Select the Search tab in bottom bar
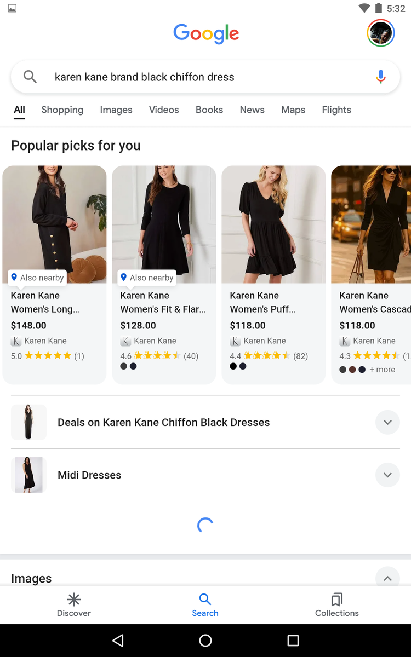411x657 pixels. pos(205,605)
